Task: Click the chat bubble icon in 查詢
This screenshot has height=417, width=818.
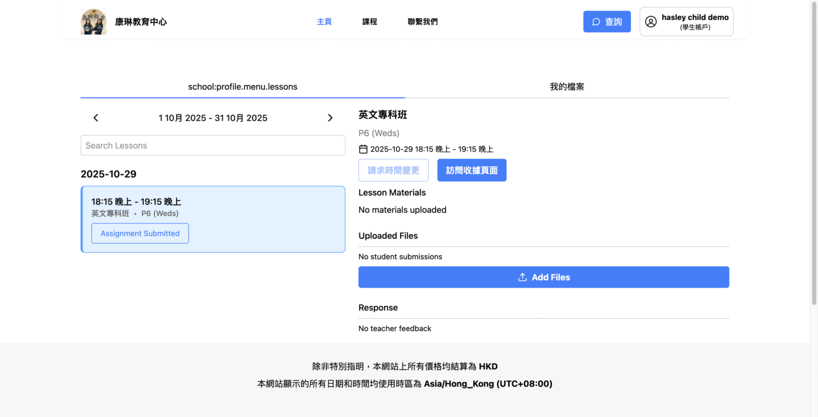Action: click(596, 22)
